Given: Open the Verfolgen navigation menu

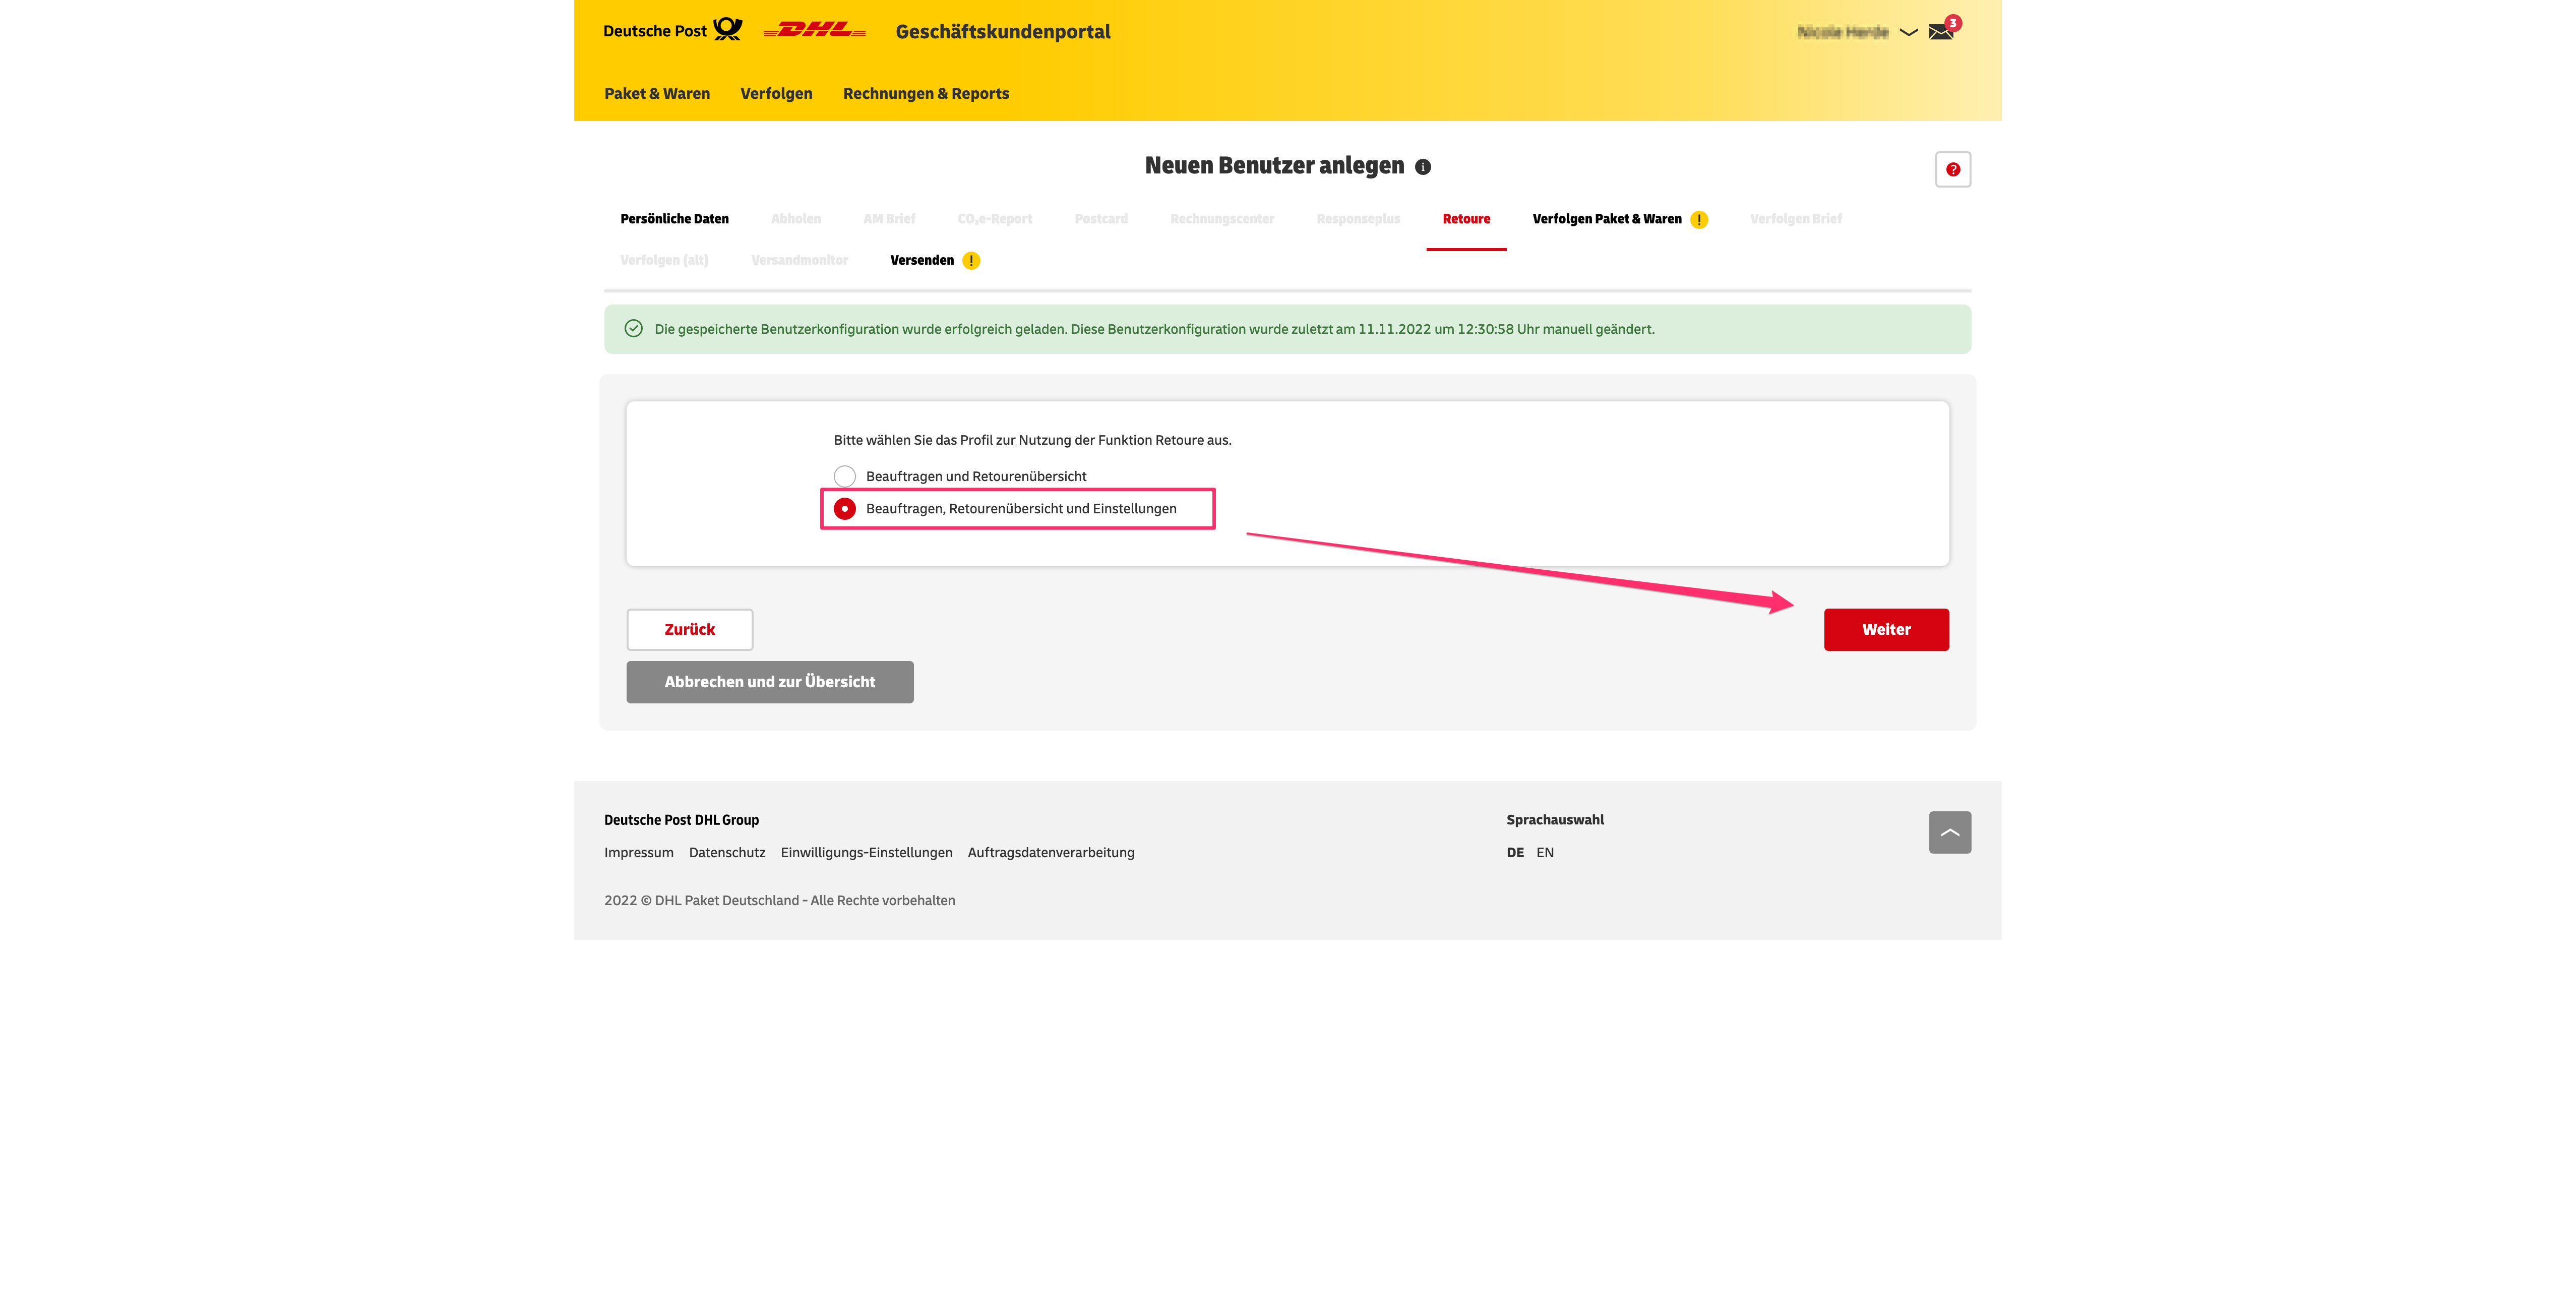Looking at the screenshot, I should coord(776,93).
